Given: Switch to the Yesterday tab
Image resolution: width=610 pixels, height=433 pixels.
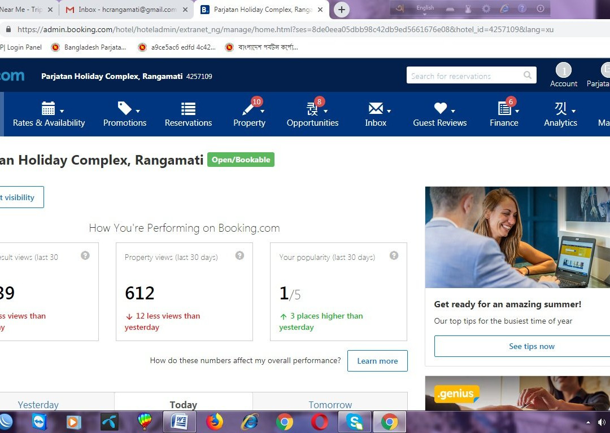Looking at the screenshot, I should coord(38,405).
